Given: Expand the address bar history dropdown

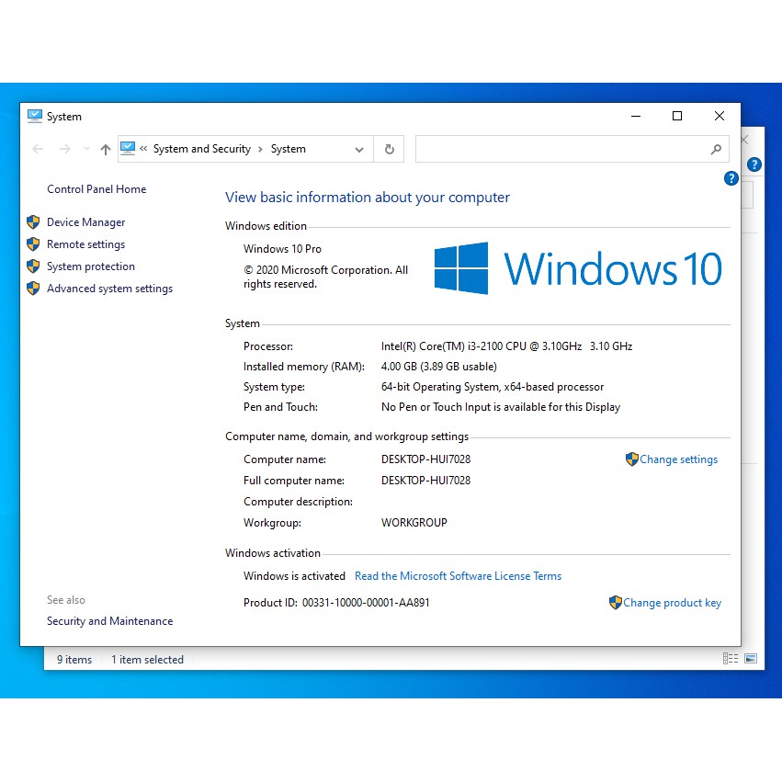Looking at the screenshot, I should [358, 149].
